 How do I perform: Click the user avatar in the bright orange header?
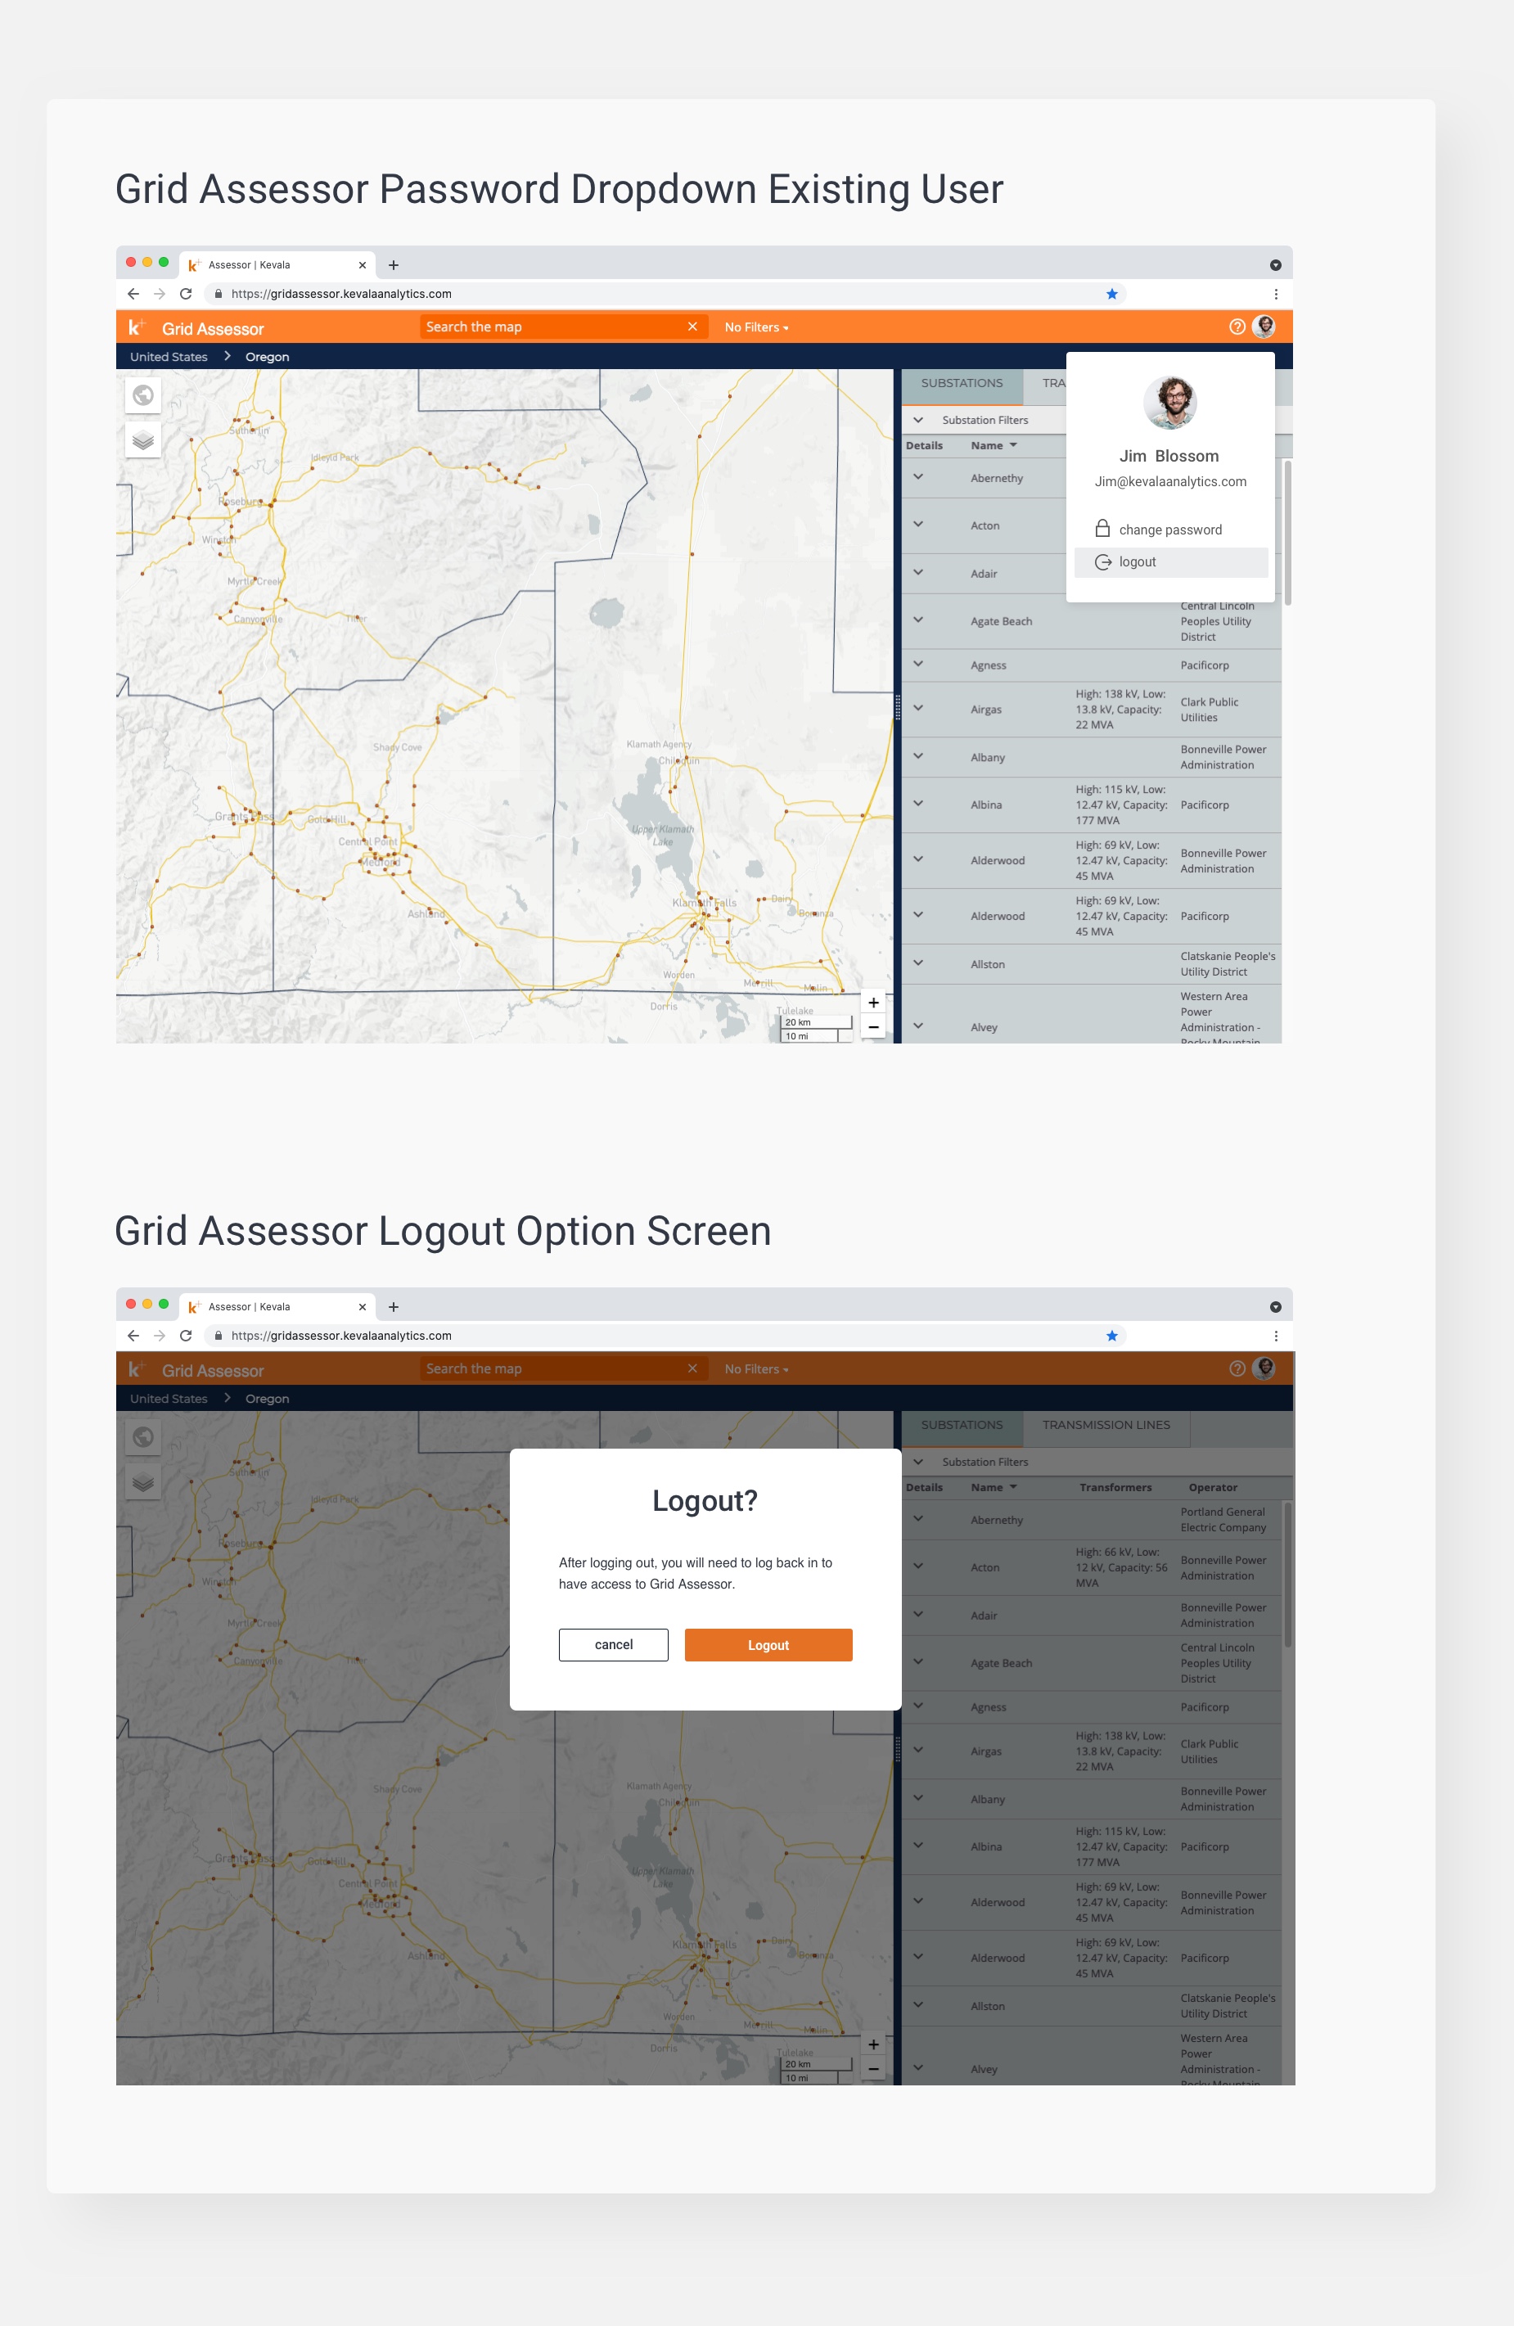1264,327
